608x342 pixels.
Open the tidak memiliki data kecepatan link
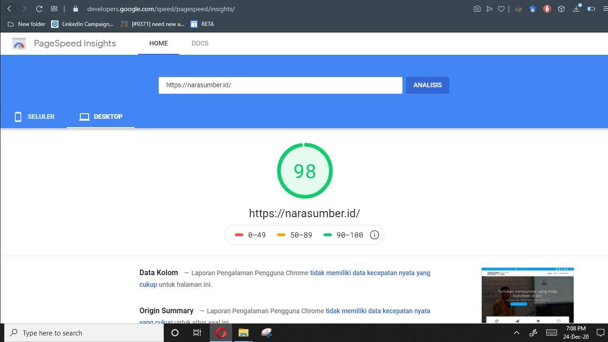(369, 272)
